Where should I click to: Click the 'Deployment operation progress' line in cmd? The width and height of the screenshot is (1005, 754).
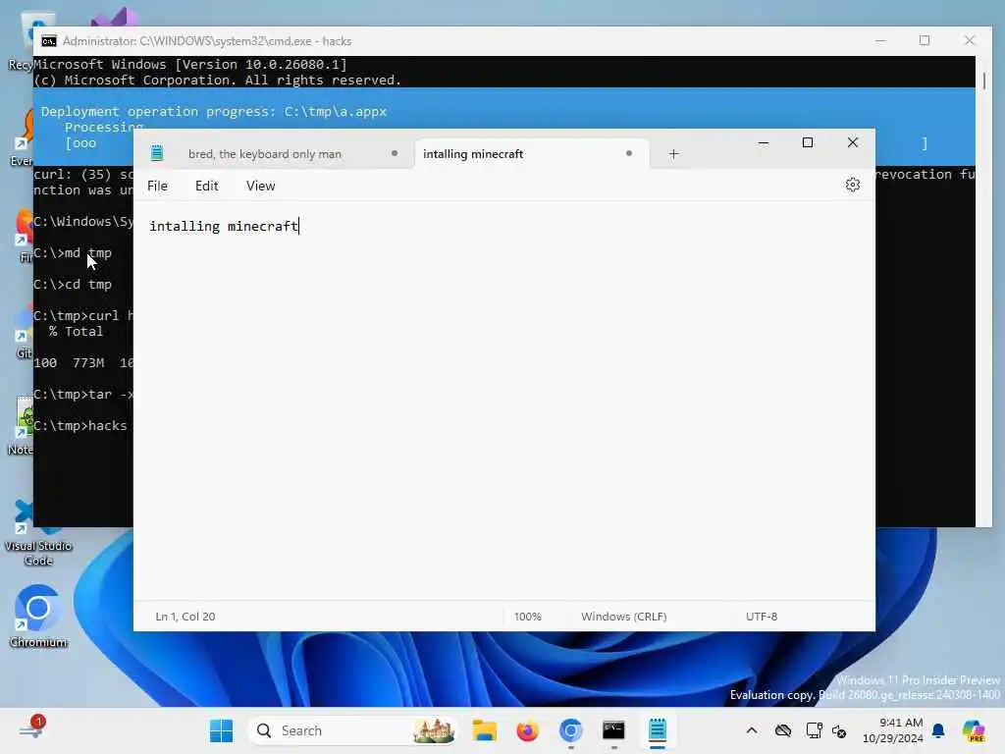point(213,112)
